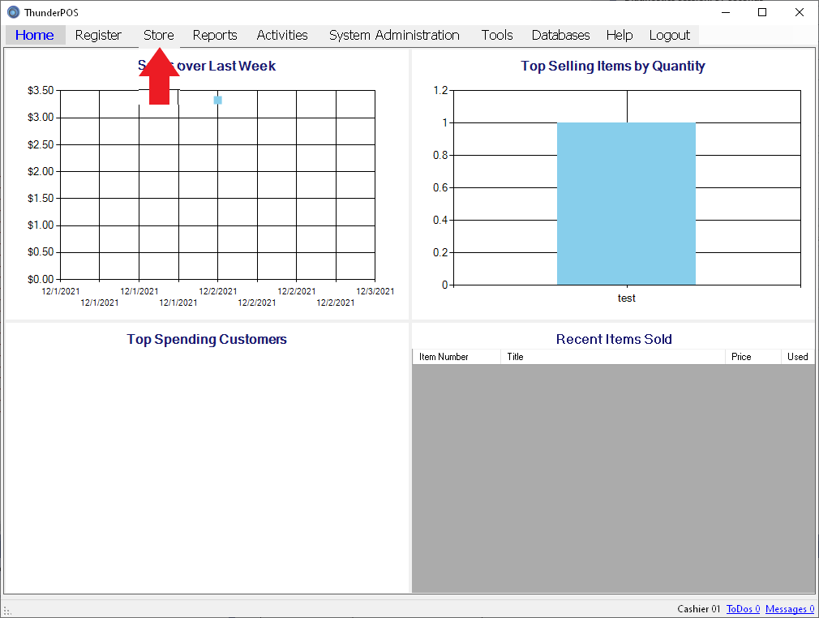Open the Home menu
This screenshot has height=618, width=819.
(x=35, y=35)
